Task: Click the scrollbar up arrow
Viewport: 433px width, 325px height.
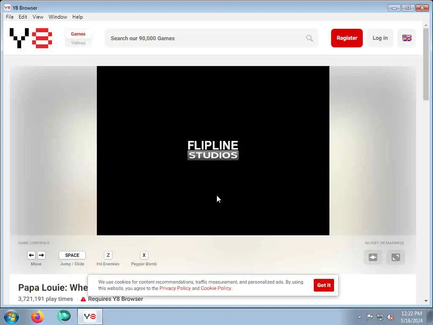Action: click(426, 25)
